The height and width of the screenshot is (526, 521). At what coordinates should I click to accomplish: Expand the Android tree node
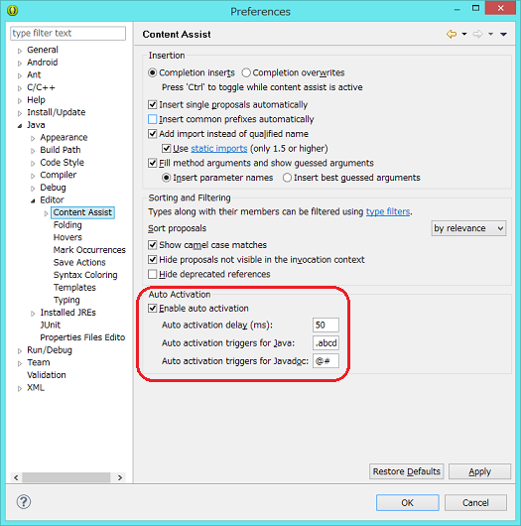click(x=20, y=64)
